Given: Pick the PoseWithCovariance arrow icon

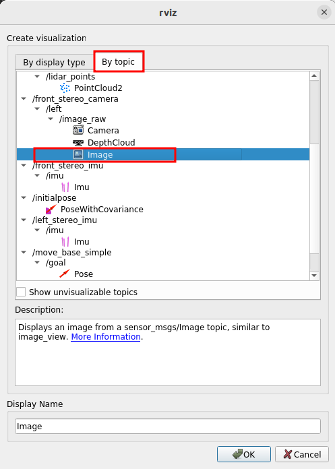Looking at the screenshot, I should [51, 209].
